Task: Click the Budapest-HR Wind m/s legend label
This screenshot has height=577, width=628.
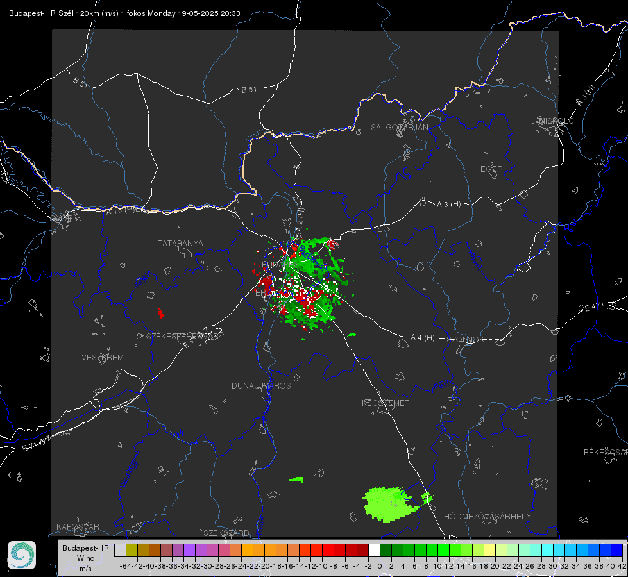Action: 86,558
